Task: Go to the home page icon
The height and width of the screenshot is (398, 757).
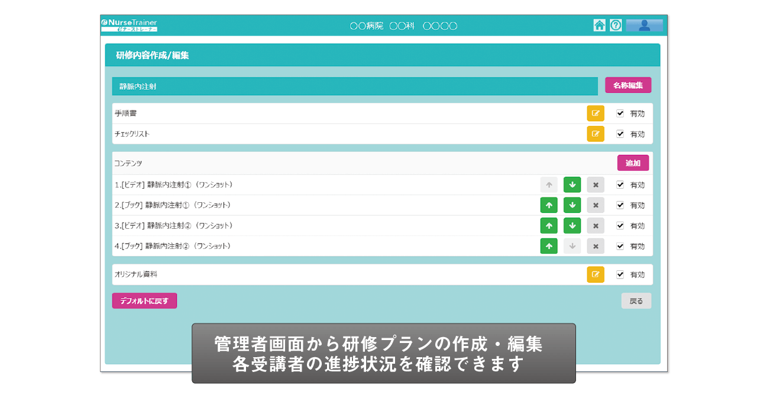Action: (x=599, y=25)
